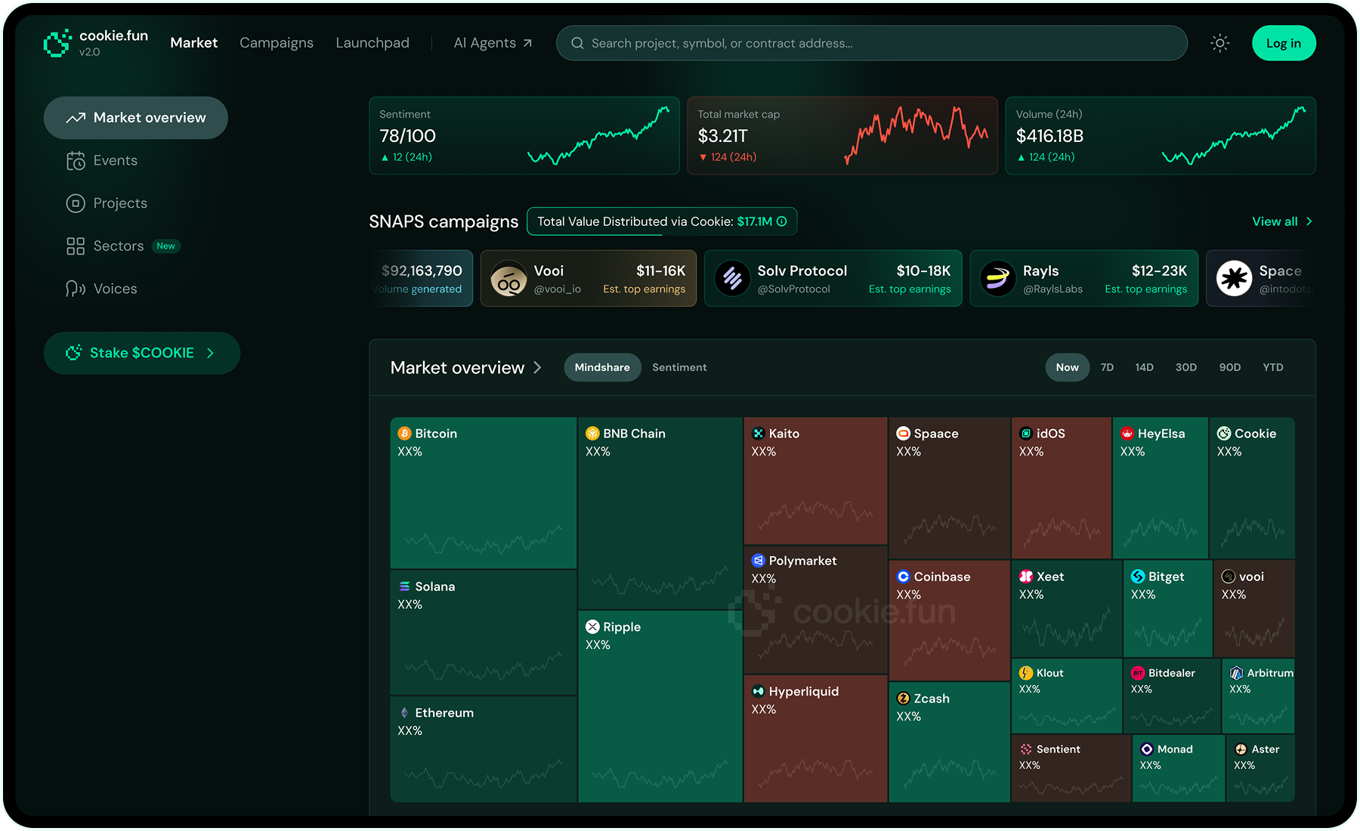This screenshot has width=1360, height=831.
Task: Click the Sentient treemap tile
Action: [1071, 768]
